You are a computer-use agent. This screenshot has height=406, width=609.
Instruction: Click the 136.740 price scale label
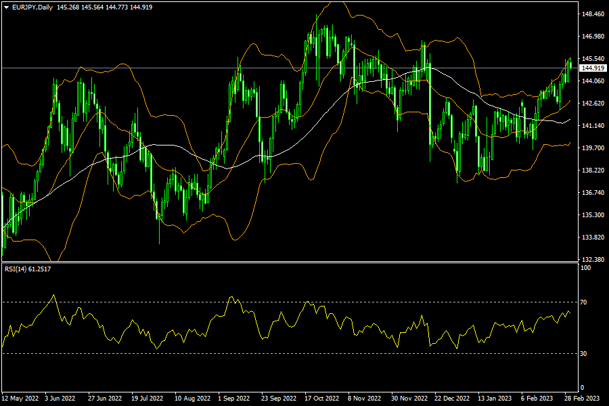pyautogui.click(x=593, y=193)
